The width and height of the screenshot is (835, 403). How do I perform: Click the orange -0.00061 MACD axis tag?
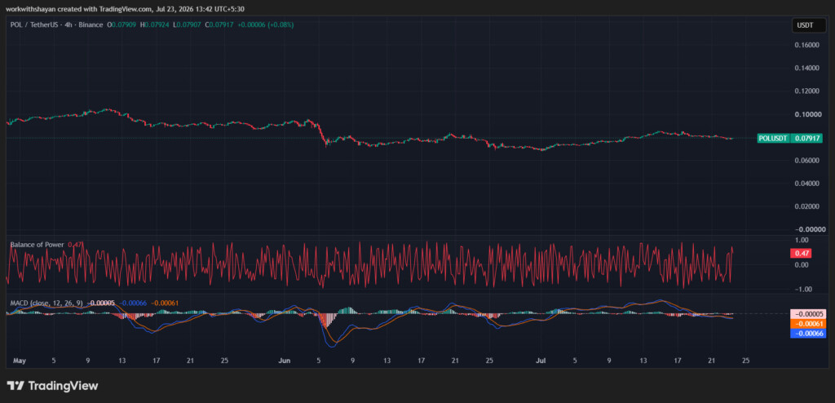tap(806, 324)
